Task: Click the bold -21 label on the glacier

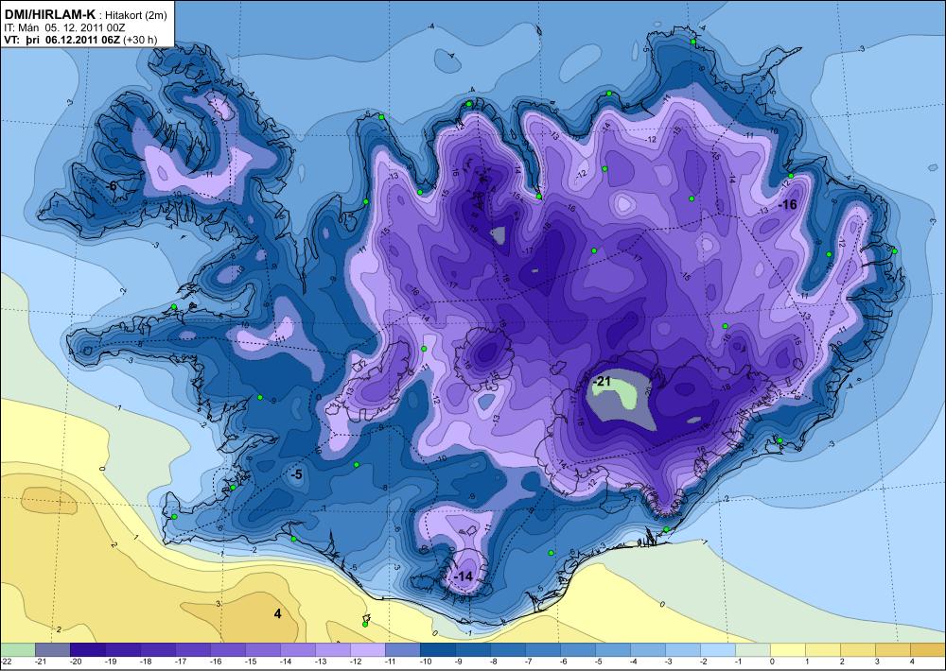Action: click(602, 382)
